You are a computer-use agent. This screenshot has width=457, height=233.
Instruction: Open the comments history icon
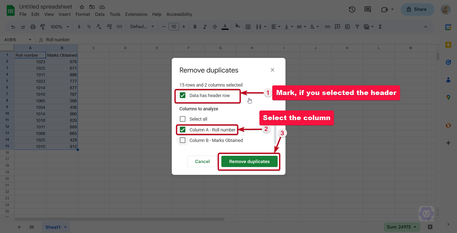click(368, 10)
